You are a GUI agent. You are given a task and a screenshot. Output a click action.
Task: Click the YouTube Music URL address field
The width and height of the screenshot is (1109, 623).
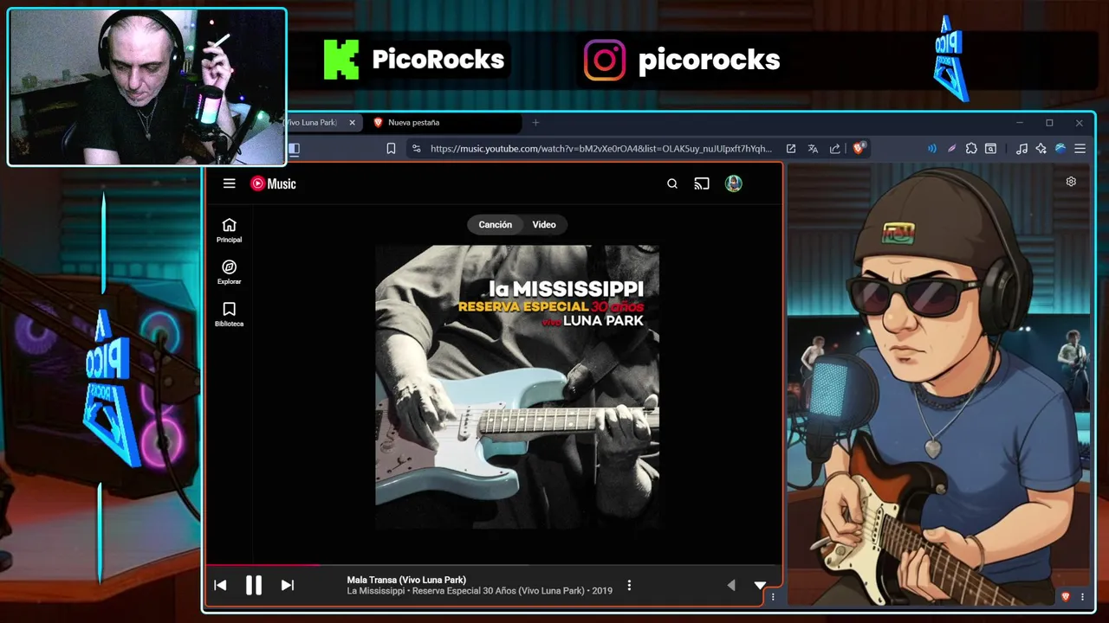click(600, 149)
